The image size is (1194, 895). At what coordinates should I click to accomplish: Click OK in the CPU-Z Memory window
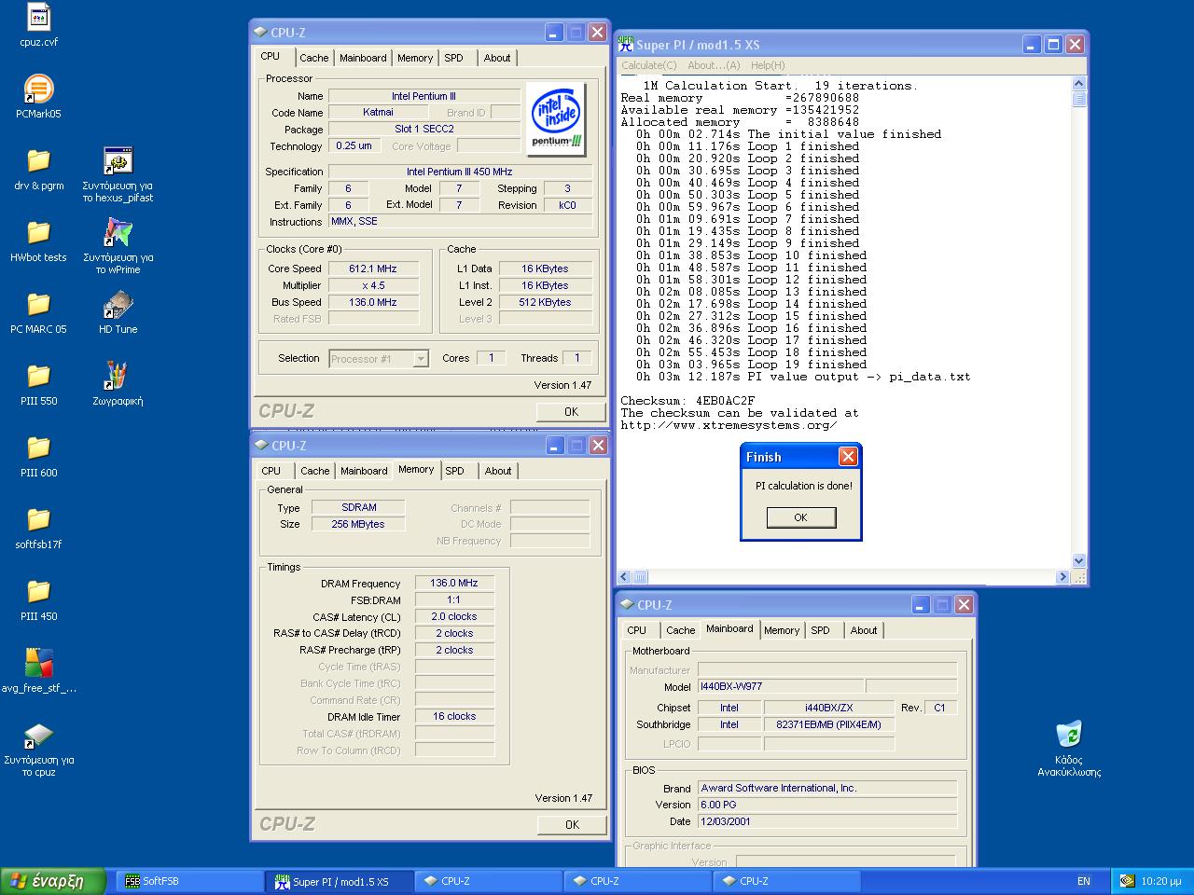572,824
